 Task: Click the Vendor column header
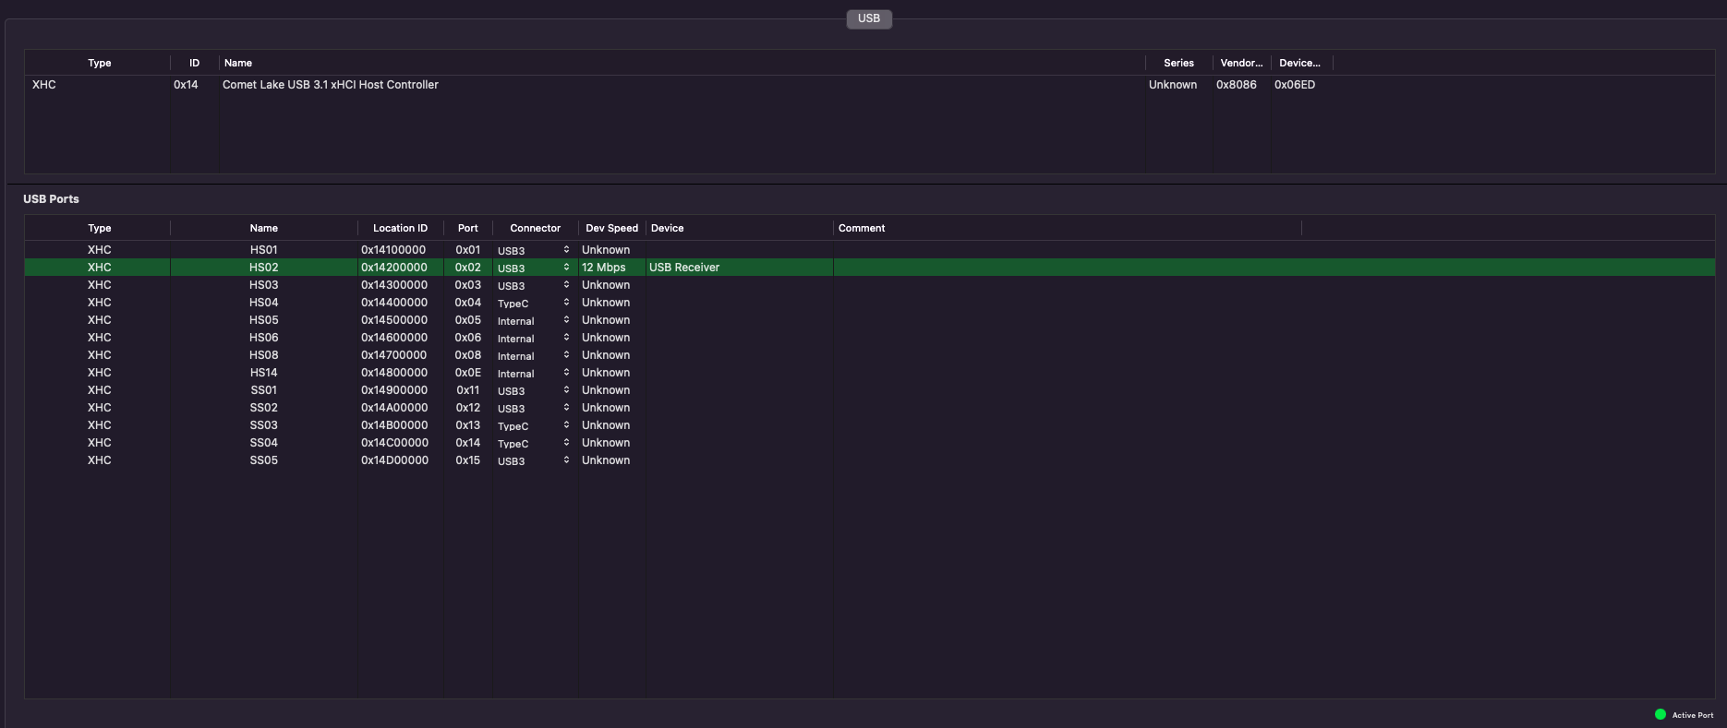click(1240, 63)
